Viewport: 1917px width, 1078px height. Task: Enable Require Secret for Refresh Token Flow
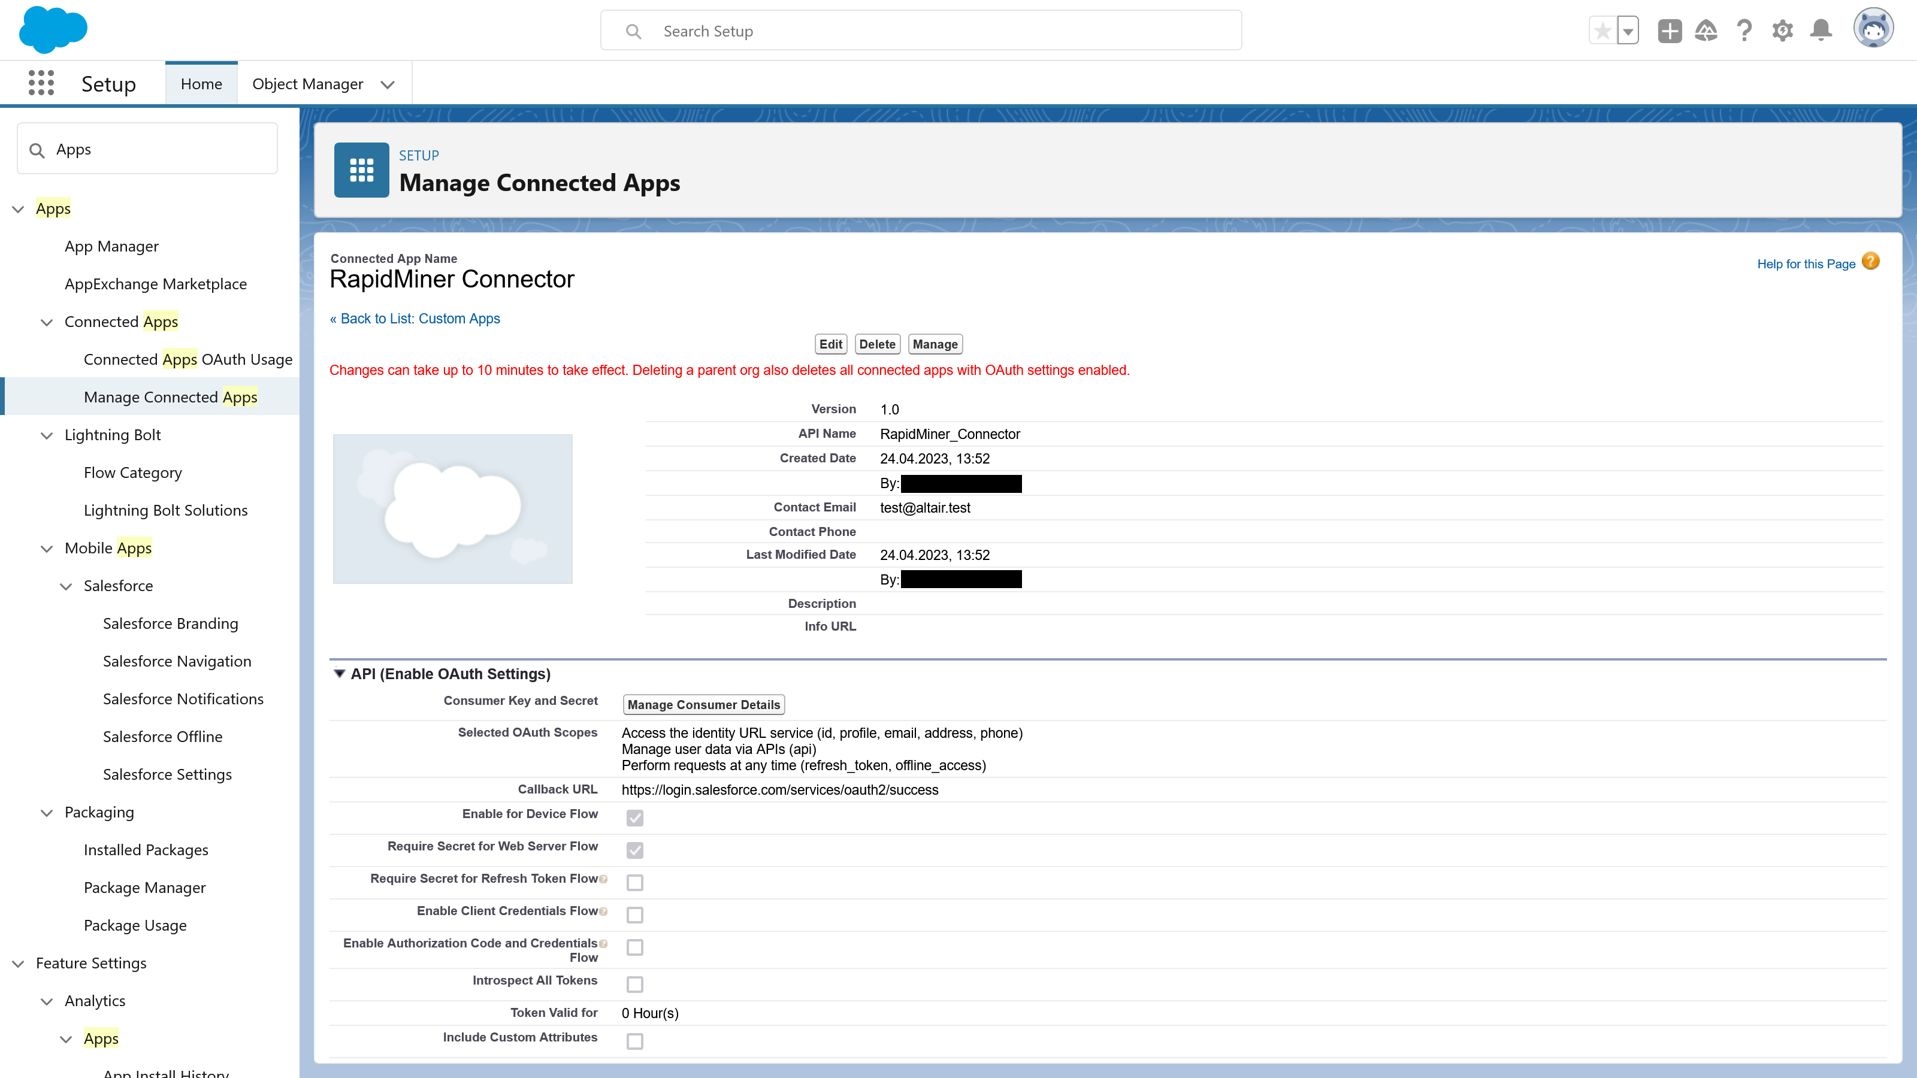coord(635,882)
